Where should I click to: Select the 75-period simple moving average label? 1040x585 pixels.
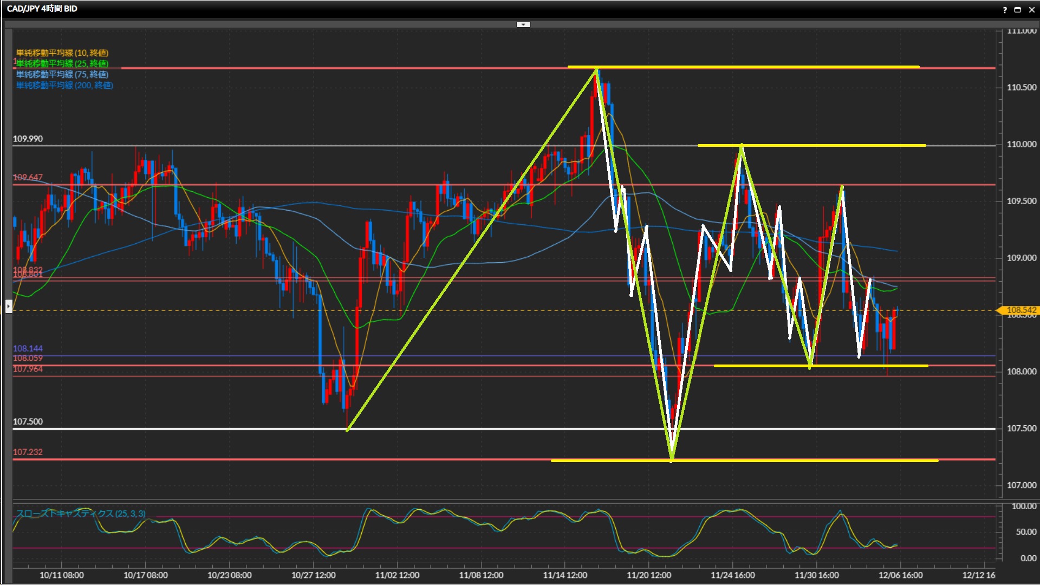[62, 74]
